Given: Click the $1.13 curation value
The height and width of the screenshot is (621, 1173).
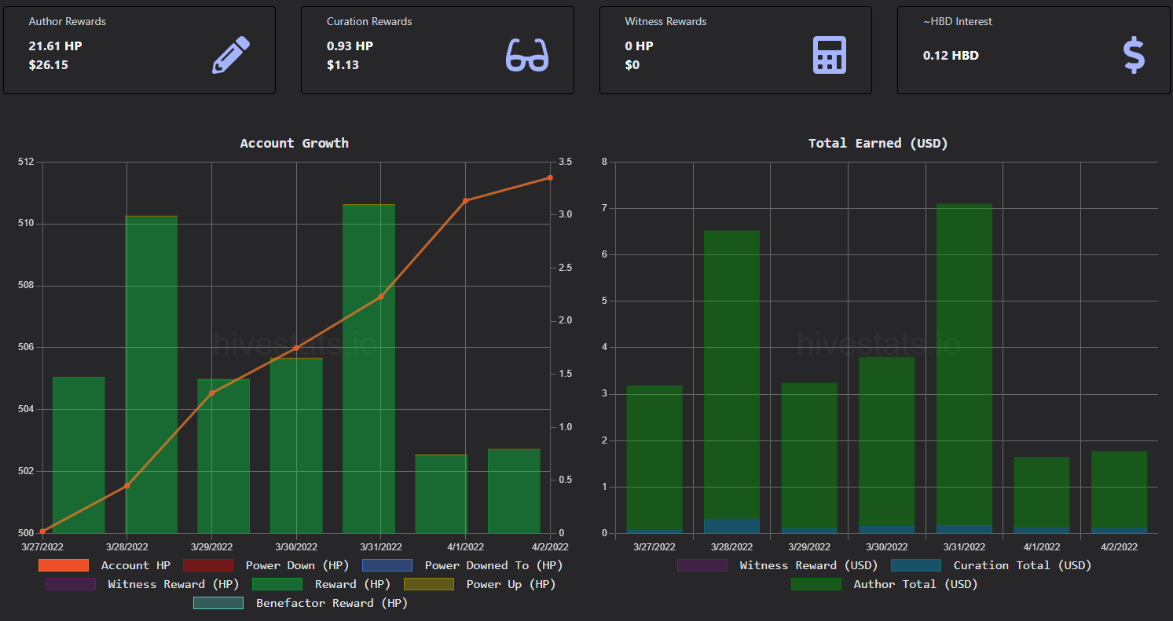Looking at the screenshot, I should (343, 64).
